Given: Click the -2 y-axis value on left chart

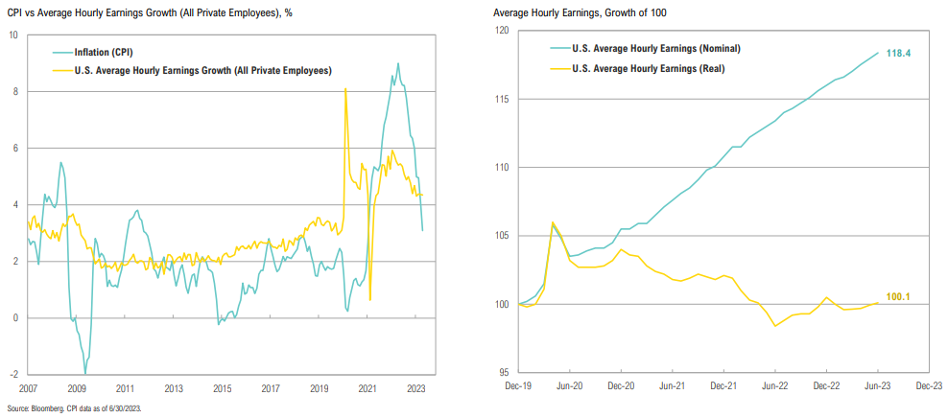Looking at the screenshot, I should (x=13, y=374).
